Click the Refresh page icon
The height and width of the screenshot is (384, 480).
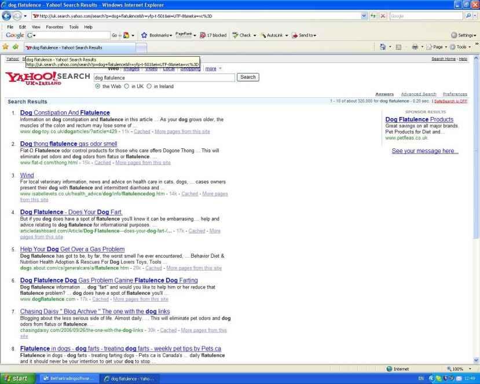(372, 16)
